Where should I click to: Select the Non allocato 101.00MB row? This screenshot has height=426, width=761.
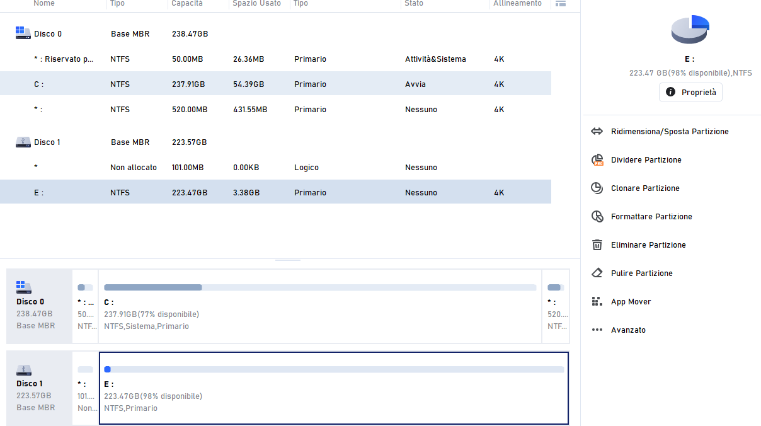tap(275, 168)
